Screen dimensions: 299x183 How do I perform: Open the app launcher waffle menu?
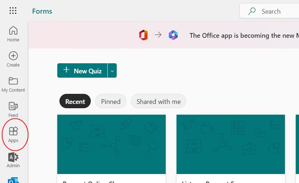pos(13,11)
